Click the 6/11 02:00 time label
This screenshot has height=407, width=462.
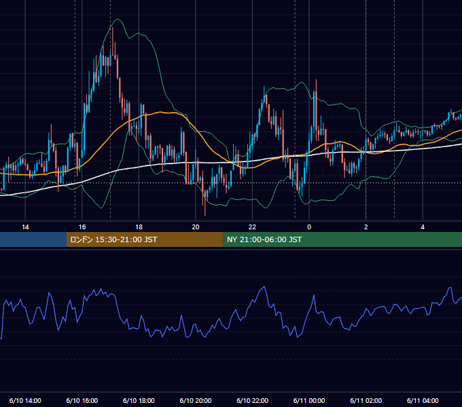[366, 400]
